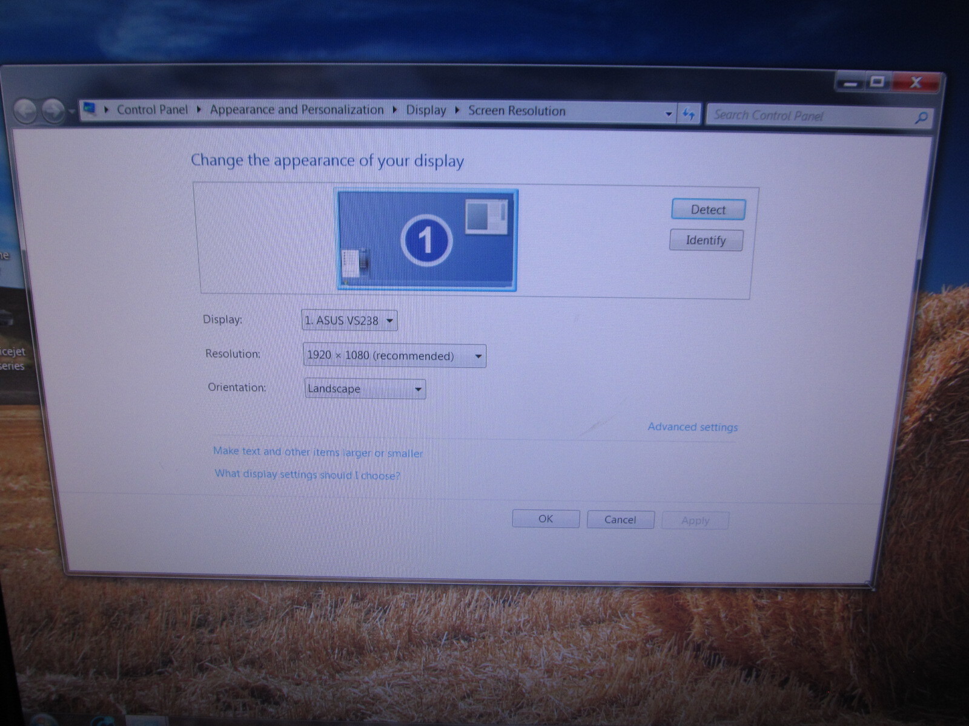Expand arrow after Appearance and Personalization breadcrumb
This screenshot has width=969, height=726.
pyautogui.click(x=395, y=111)
